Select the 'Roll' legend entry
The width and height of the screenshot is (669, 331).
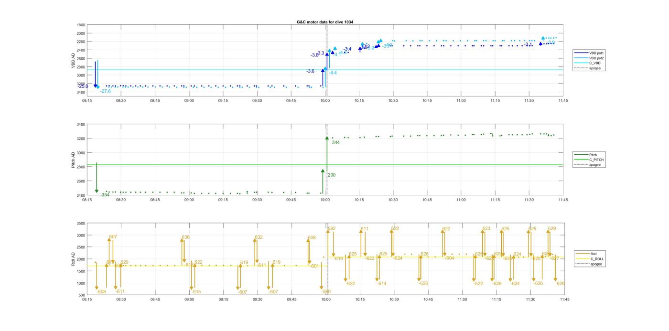pyautogui.click(x=586, y=254)
